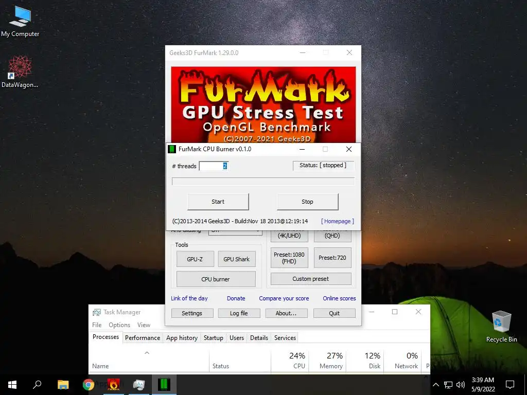Screen dimensions: 527x395
Task: Run the Preset:1080 FHD benchmark
Action: coord(289,258)
